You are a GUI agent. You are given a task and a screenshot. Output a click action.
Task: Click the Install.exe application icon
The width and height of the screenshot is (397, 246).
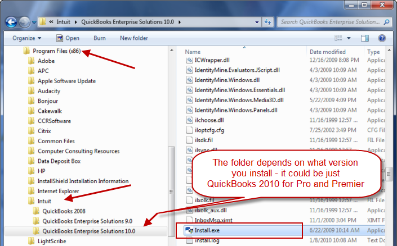pyautogui.click(x=189, y=230)
